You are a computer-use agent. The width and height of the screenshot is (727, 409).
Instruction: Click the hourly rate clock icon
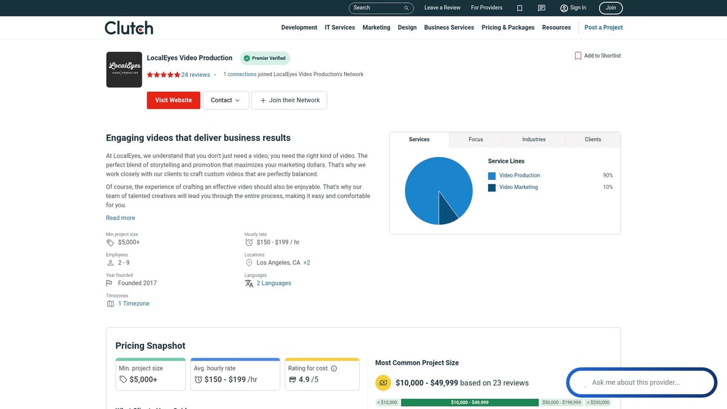click(249, 242)
